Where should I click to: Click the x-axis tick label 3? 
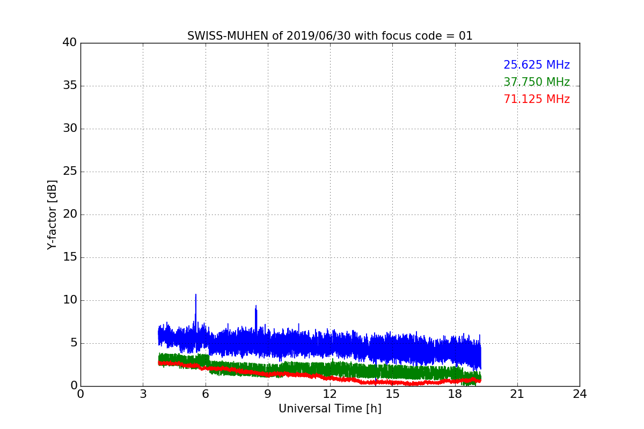pyautogui.click(x=143, y=394)
